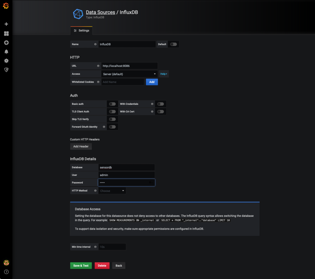Click the User field with admin
This screenshot has height=279, width=315.
coord(126,175)
